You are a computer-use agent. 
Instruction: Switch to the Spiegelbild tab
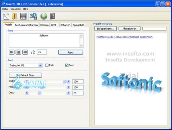pyautogui.click(x=79, y=25)
